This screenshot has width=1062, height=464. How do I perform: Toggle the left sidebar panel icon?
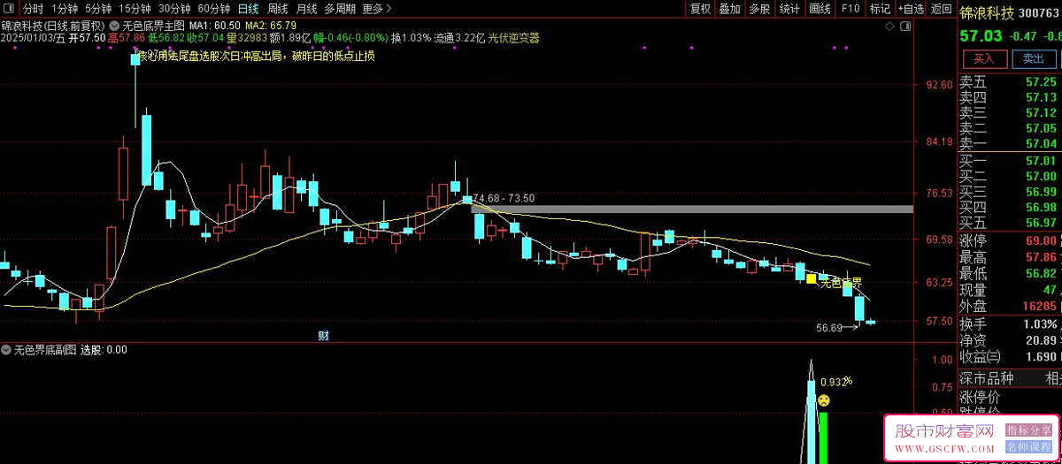pos(9,9)
